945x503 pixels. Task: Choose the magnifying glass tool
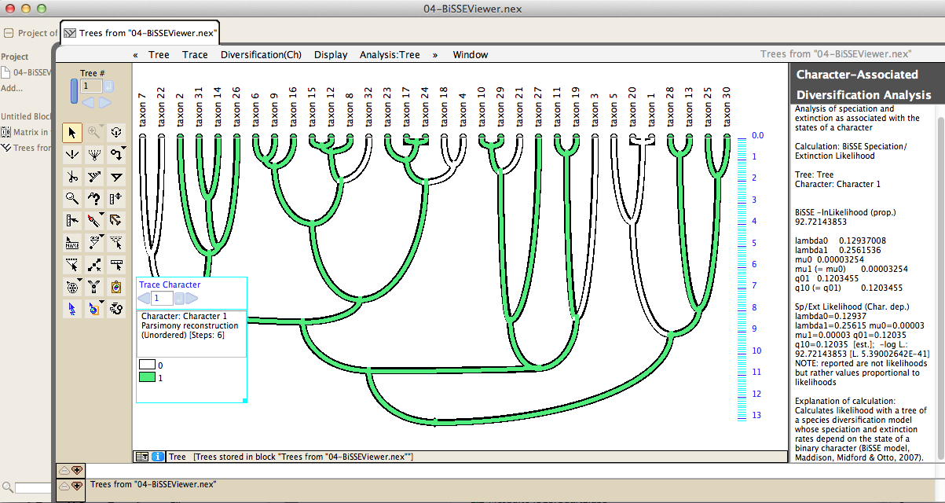(x=72, y=199)
